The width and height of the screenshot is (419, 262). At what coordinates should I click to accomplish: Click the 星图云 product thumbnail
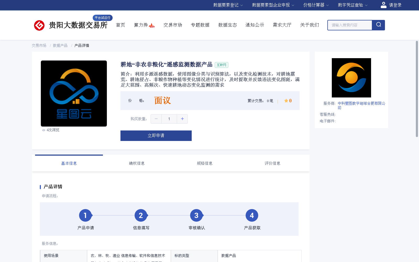point(74,94)
